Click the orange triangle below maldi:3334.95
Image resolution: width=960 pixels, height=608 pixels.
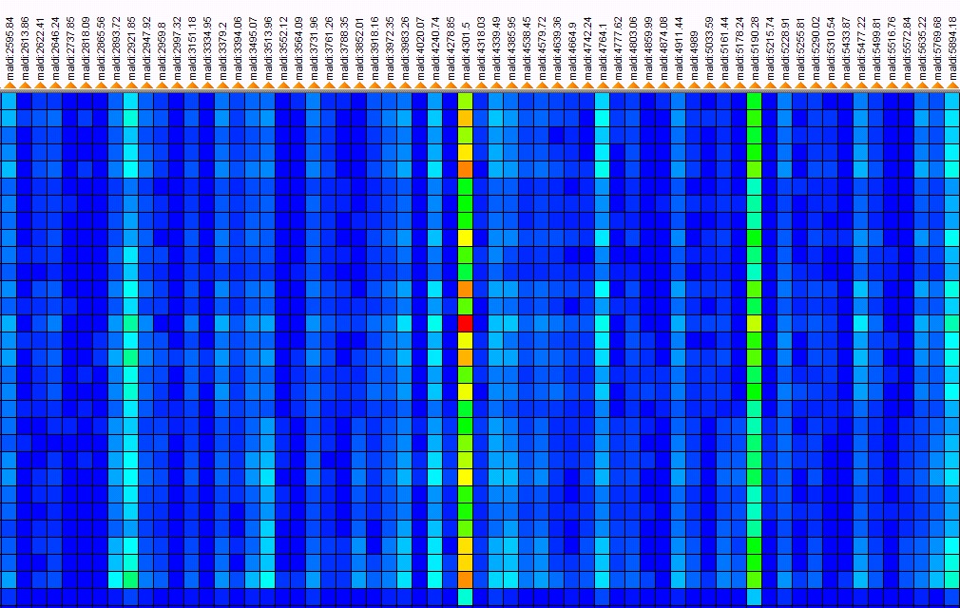207,85
